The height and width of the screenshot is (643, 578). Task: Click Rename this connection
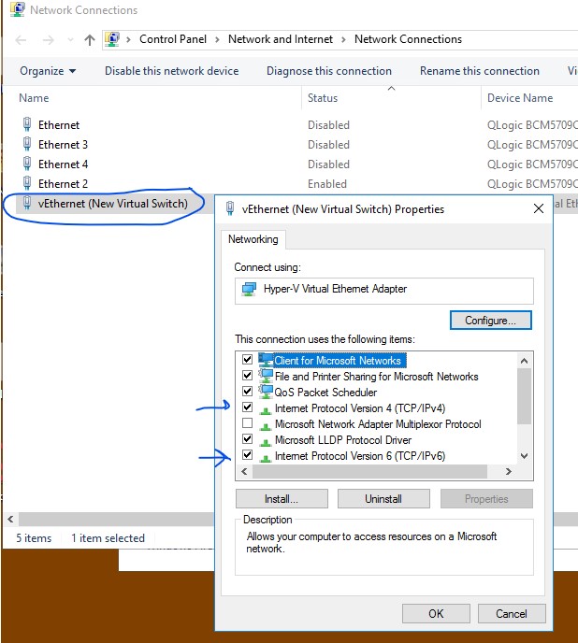(480, 71)
